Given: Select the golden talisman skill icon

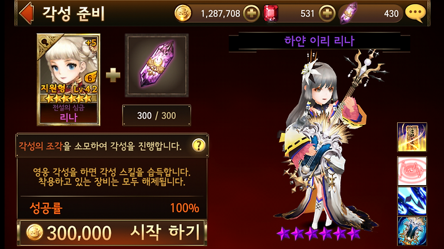Looking at the screenshot, I should point(412,138).
